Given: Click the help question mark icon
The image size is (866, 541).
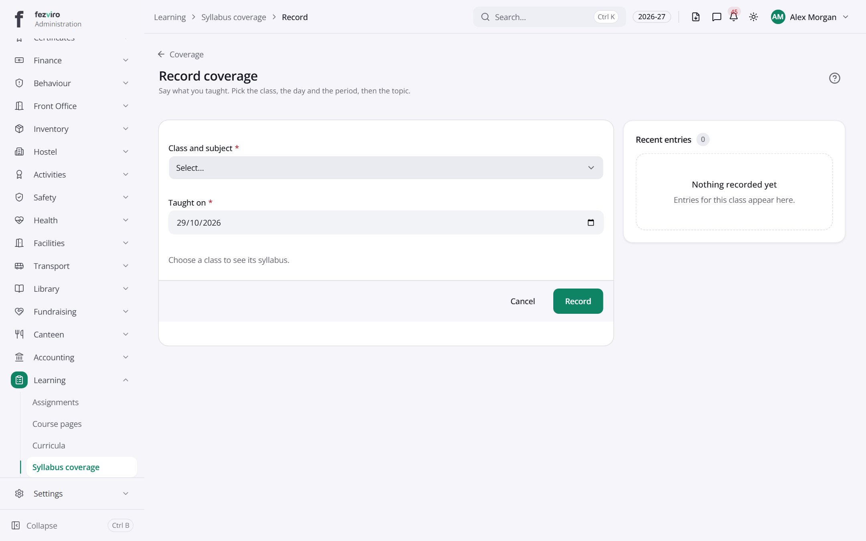Looking at the screenshot, I should click(834, 78).
